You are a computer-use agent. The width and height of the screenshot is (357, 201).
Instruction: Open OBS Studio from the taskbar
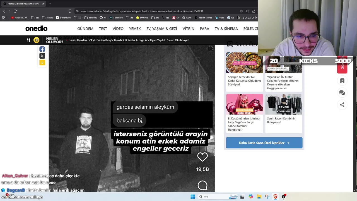point(283,197)
